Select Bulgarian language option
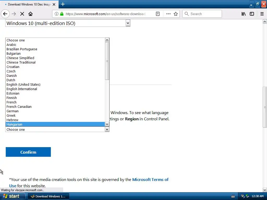Viewport: 267px width, 200px height. click(56, 53)
